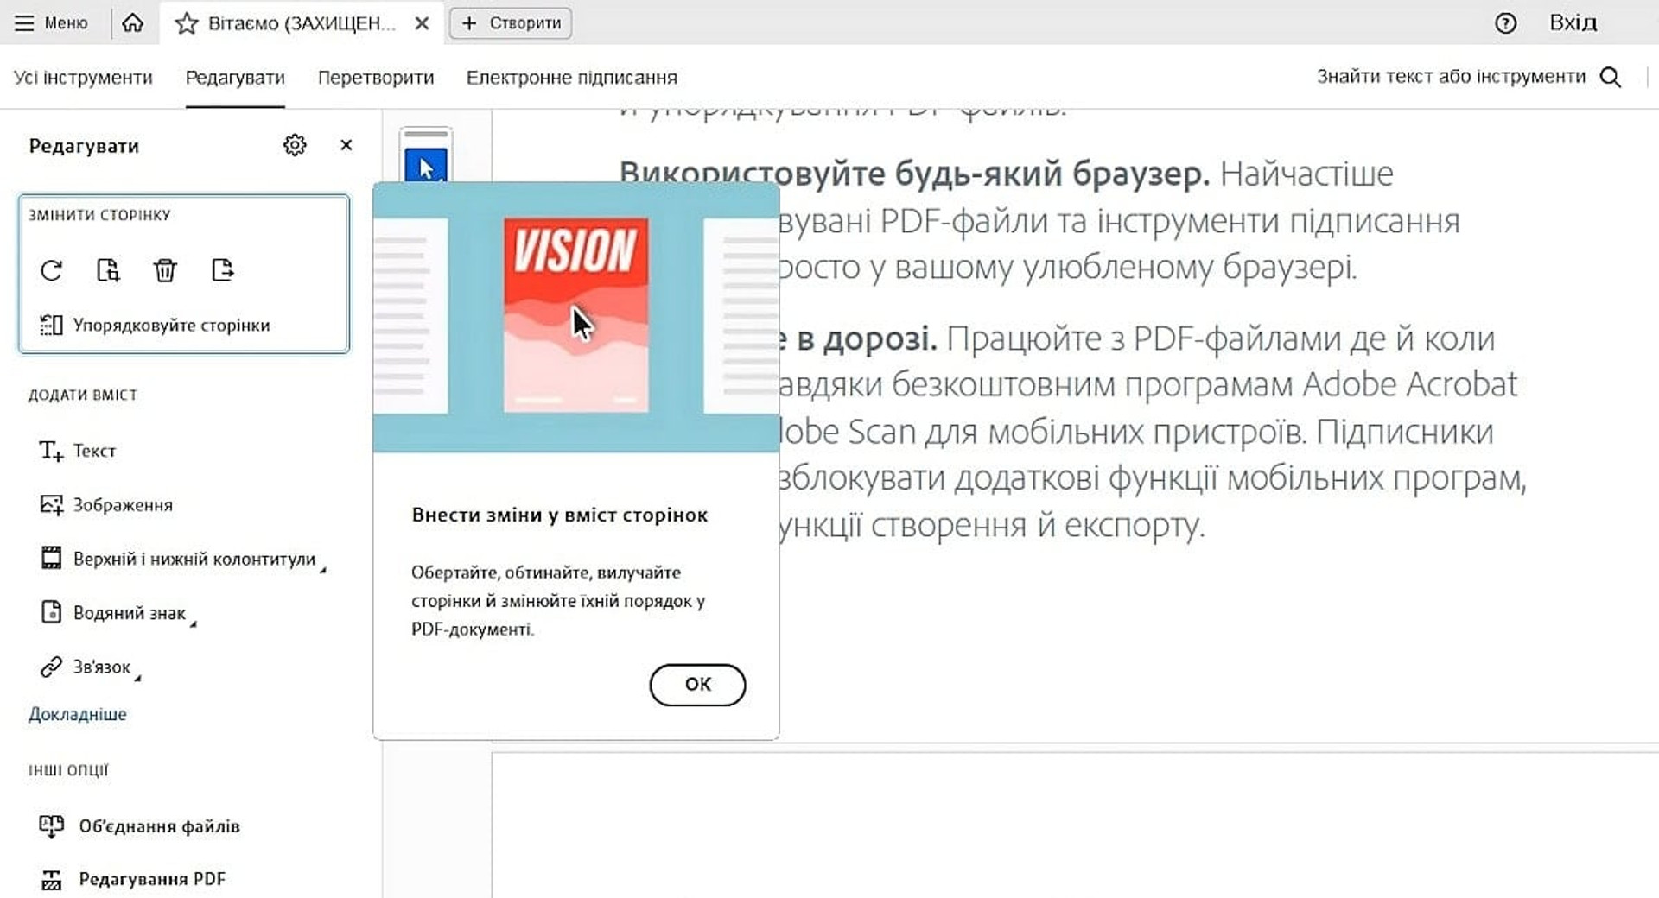Viewport: 1659px width, 898px height.
Task: Click the Докладніше link
Action: point(78,714)
